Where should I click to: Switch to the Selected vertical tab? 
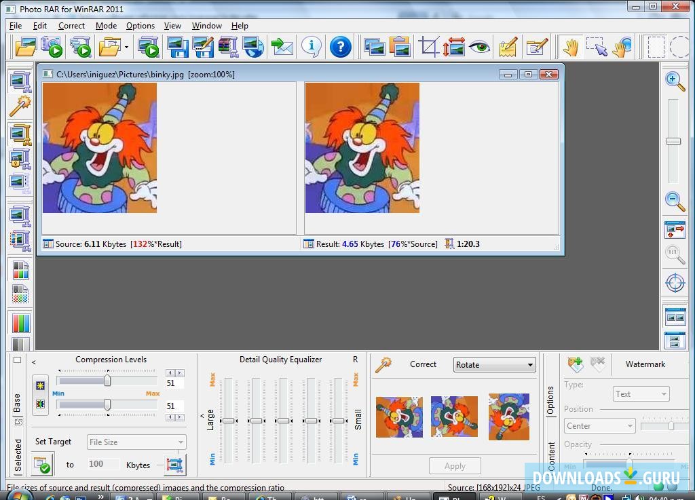[18, 455]
